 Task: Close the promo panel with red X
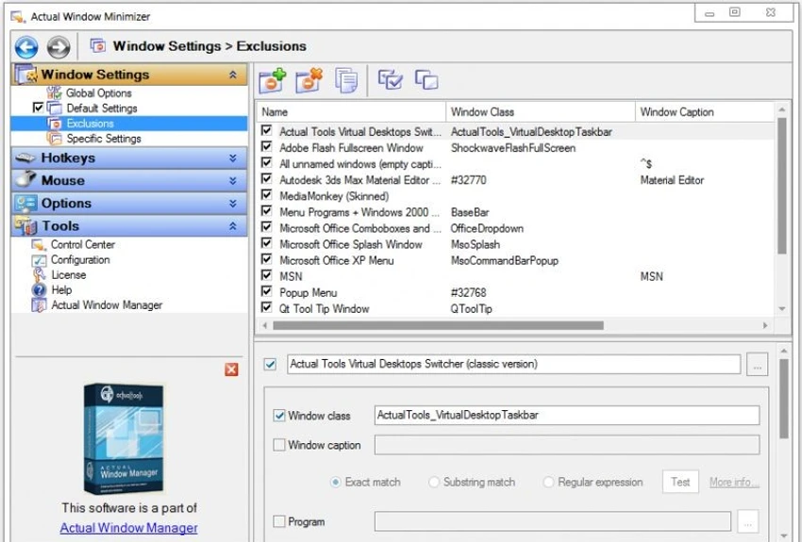(232, 370)
